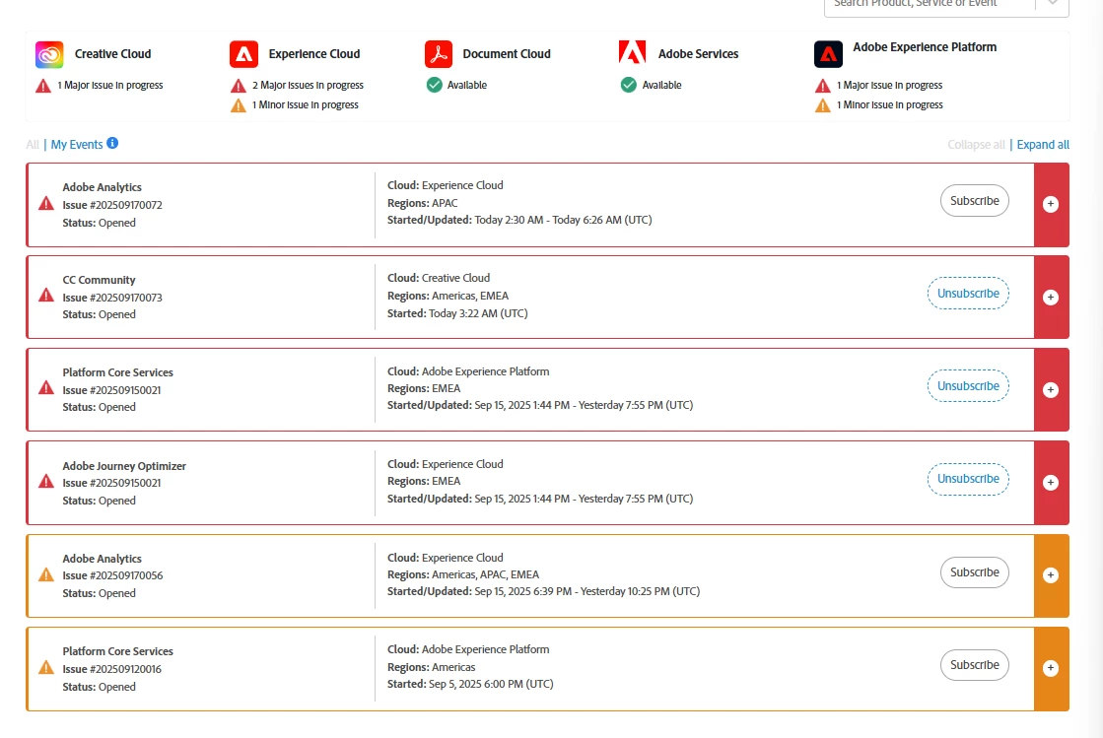Click warning icon of Adobe Journey Optimizer issue
1103x738 pixels.
point(46,481)
